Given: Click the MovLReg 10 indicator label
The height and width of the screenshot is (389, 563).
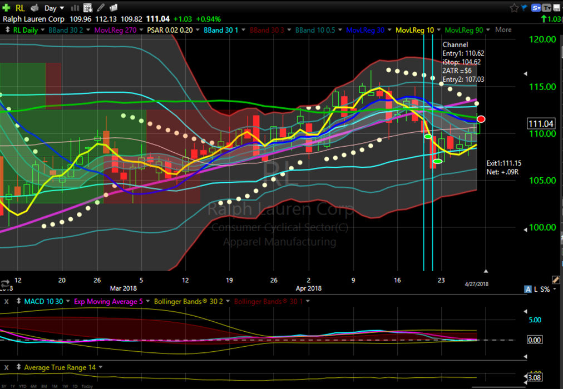Looking at the screenshot, I should [x=414, y=30].
